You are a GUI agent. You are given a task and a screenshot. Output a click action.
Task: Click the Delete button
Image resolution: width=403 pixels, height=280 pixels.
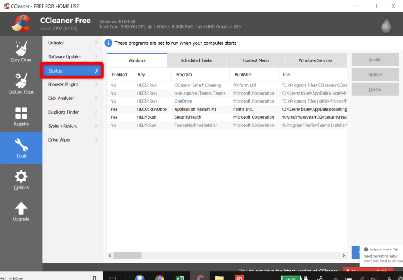tap(375, 90)
